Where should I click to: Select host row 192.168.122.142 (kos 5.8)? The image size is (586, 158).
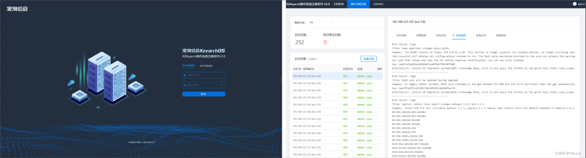(x=337, y=76)
